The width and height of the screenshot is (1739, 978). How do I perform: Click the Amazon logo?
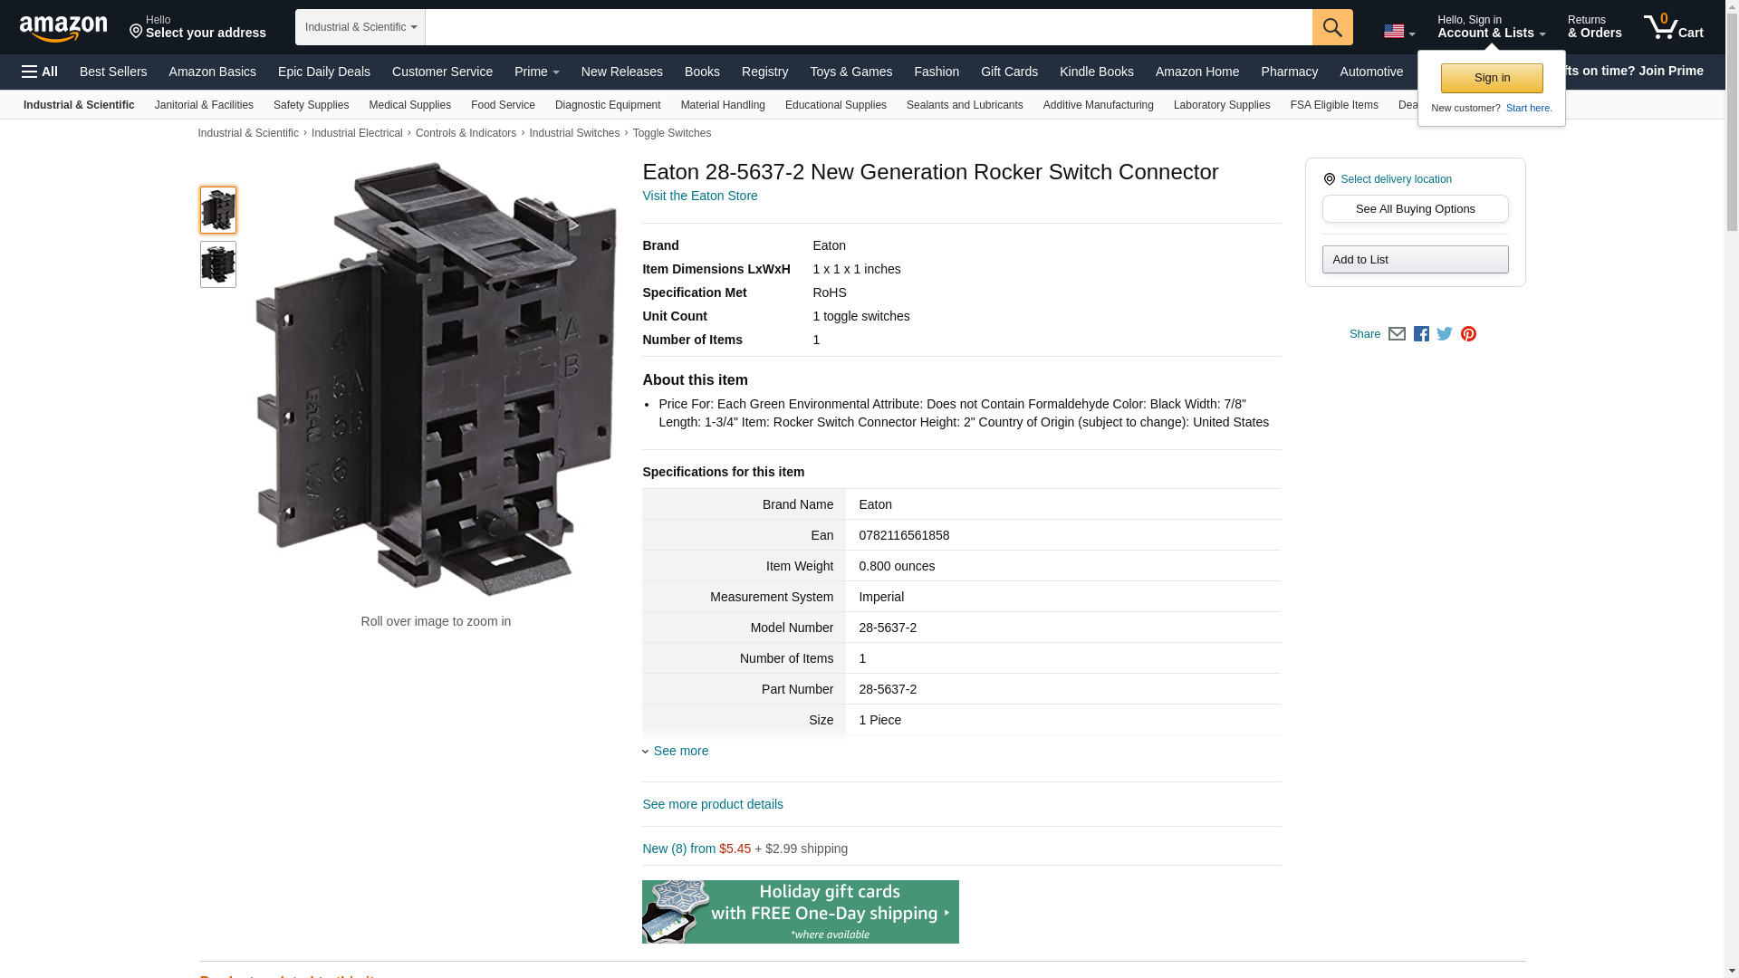(x=63, y=28)
